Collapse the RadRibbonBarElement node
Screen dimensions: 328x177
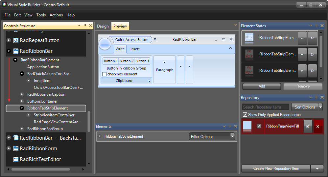(15, 60)
